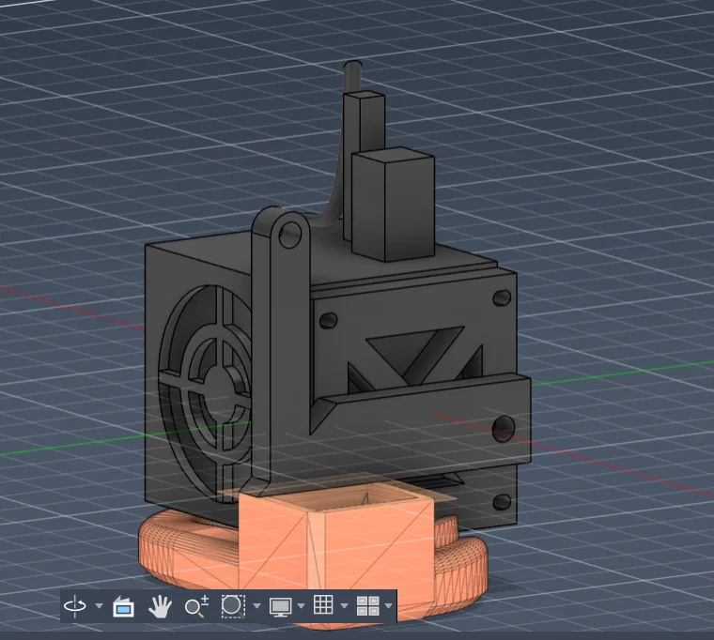Expand the Zoom Window options arrow
Viewport: 714px width, 640px height.
coord(256,606)
